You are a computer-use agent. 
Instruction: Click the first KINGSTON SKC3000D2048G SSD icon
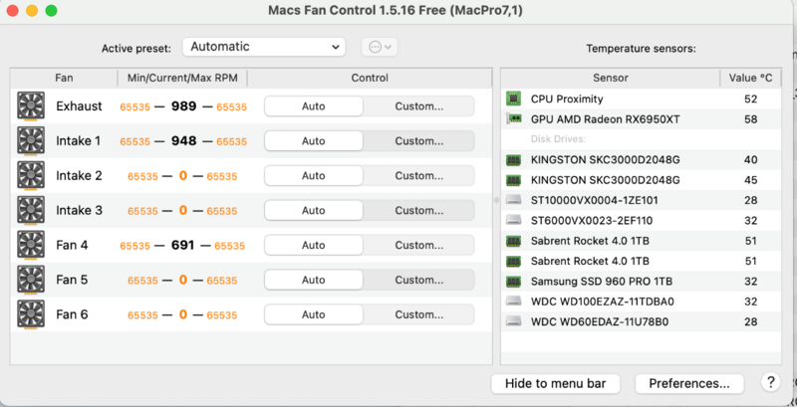pos(514,160)
